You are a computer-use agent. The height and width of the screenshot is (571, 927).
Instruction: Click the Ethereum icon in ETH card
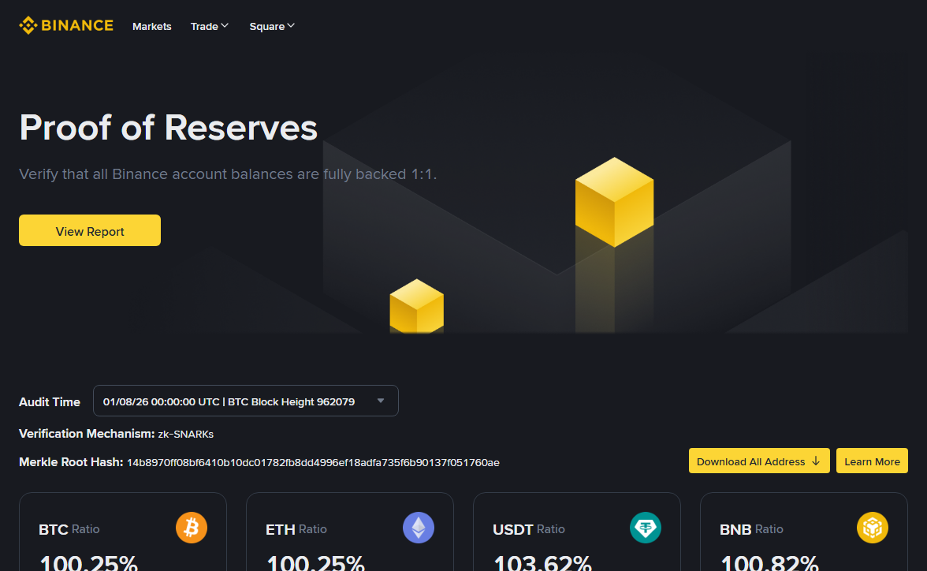click(419, 528)
